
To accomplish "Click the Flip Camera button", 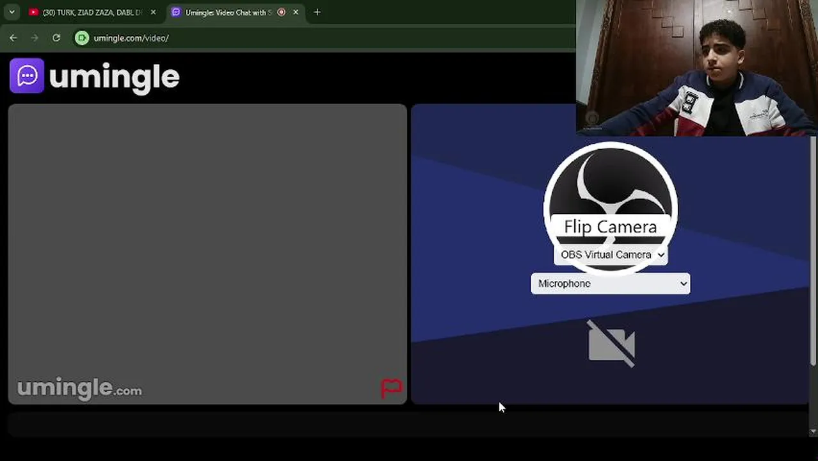I will [611, 227].
